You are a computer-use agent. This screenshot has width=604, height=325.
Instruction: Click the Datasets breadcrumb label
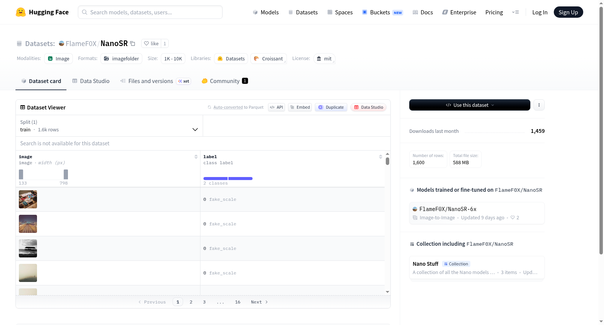click(x=40, y=43)
